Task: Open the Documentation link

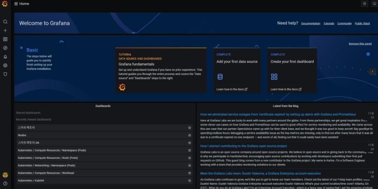Action: tap(311, 23)
